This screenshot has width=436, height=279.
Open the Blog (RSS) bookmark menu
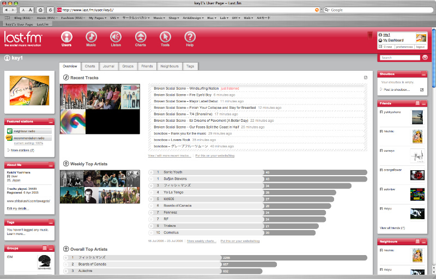pyautogui.click(x=23, y=18)
